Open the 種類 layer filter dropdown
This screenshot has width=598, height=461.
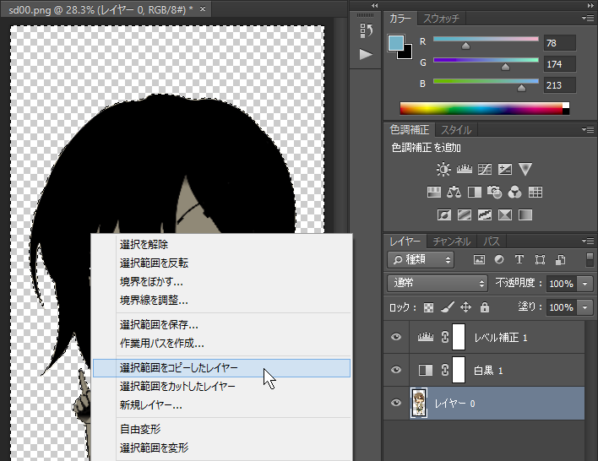tap(421, 260)
